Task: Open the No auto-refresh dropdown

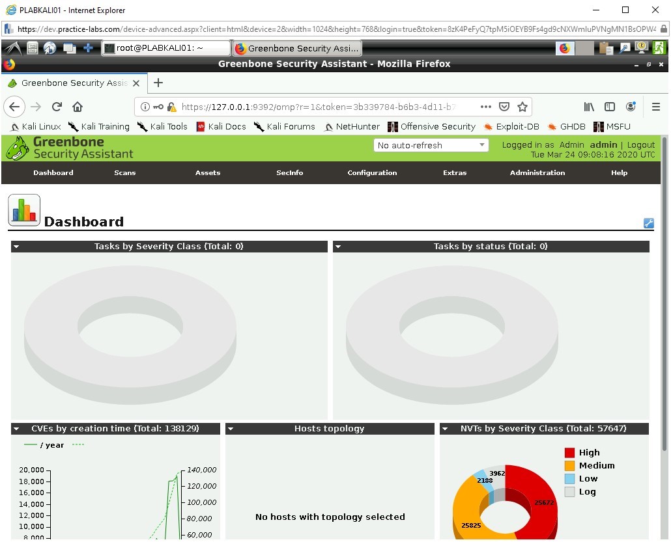Action: point(431,146)
